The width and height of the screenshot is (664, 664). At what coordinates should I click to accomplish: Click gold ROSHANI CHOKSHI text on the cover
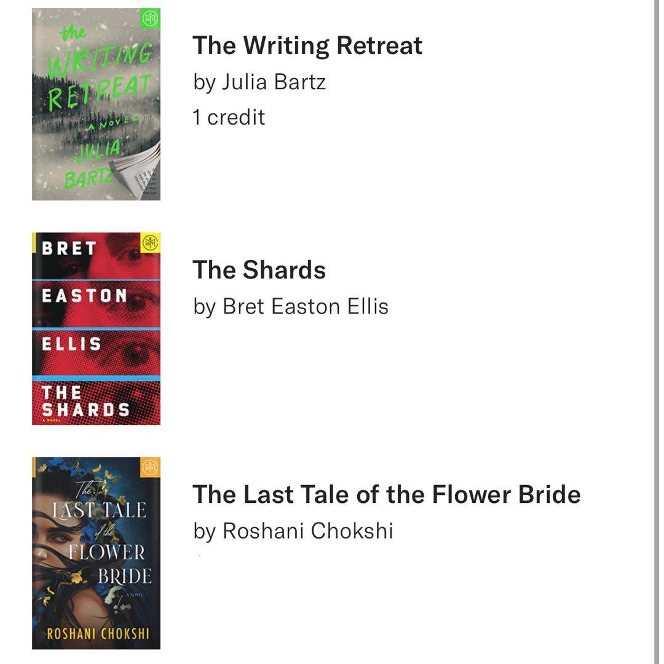click(98, 634)
